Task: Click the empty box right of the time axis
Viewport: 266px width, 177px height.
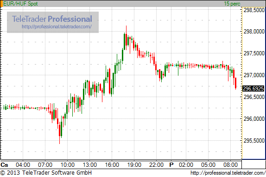Action: 253,164
